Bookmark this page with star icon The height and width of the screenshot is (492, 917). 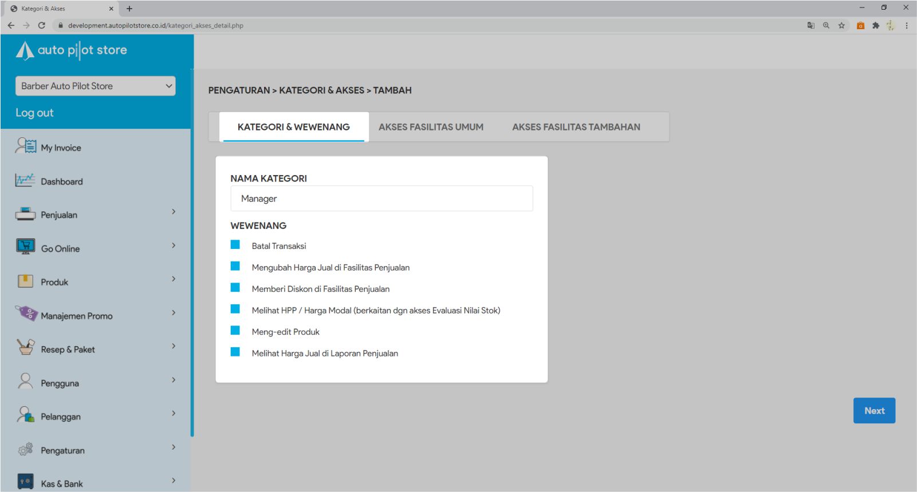click(x=841, y=25)
